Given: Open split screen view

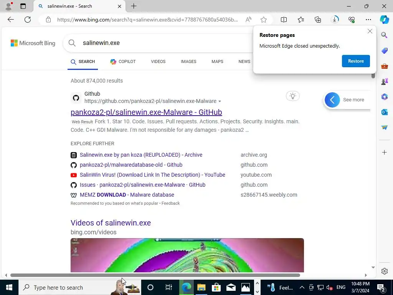Looking at the screenshot, I should [x=284, y=20].
